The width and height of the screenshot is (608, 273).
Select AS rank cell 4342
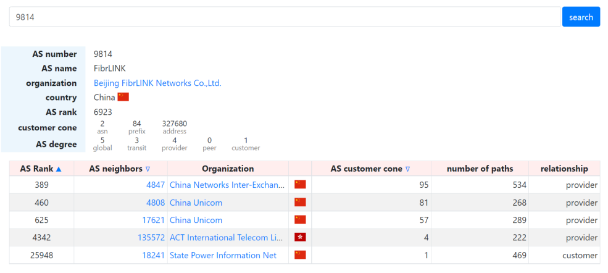click(x=41, y=237)
